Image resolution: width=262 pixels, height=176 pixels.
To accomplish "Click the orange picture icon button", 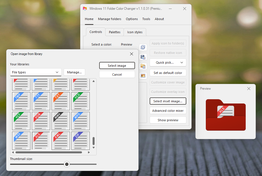I will pos(143,76).
